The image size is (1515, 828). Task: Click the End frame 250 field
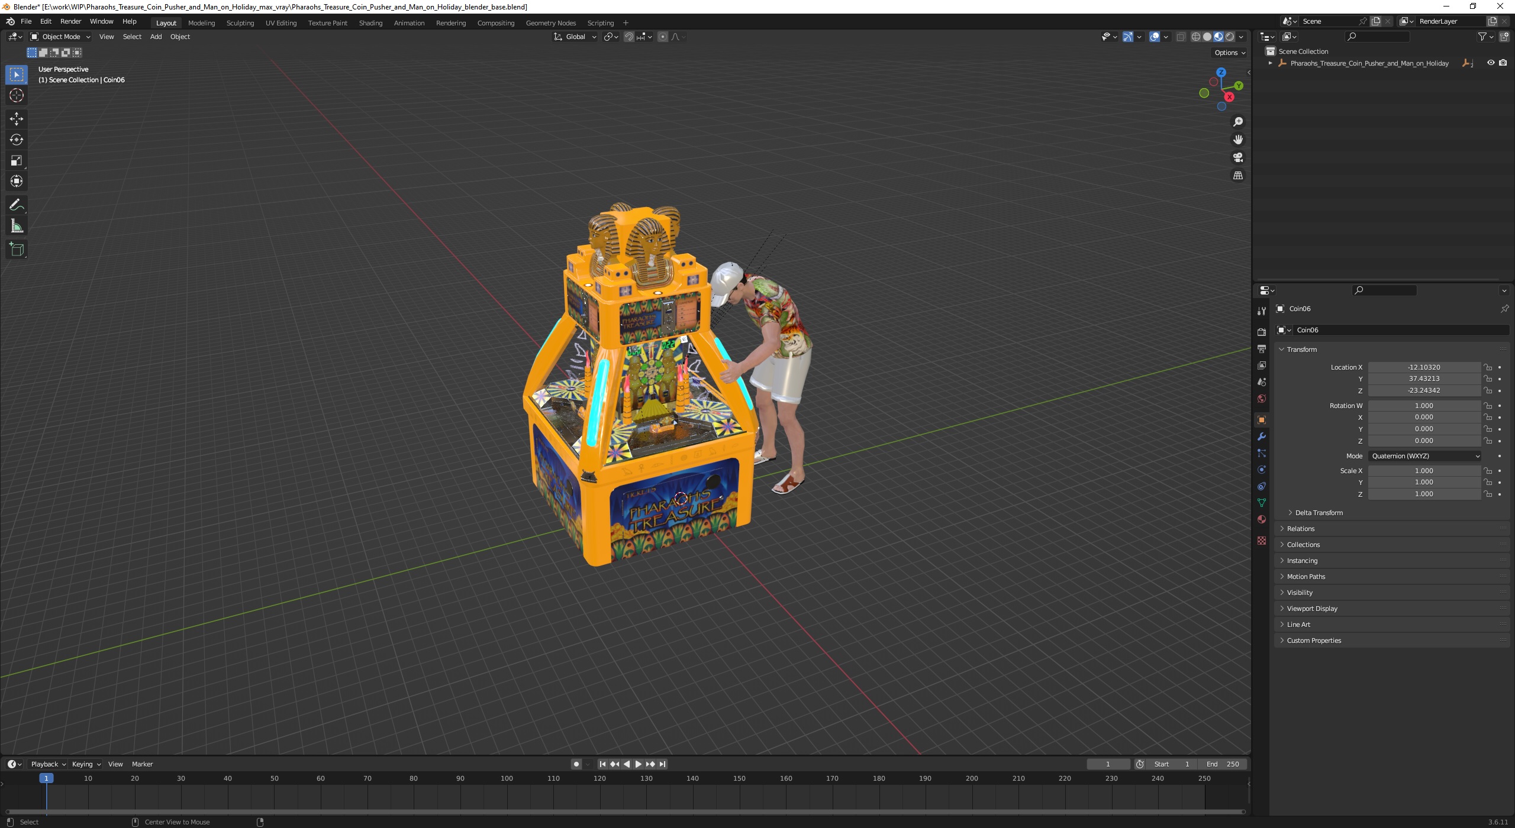[1222, 764]
